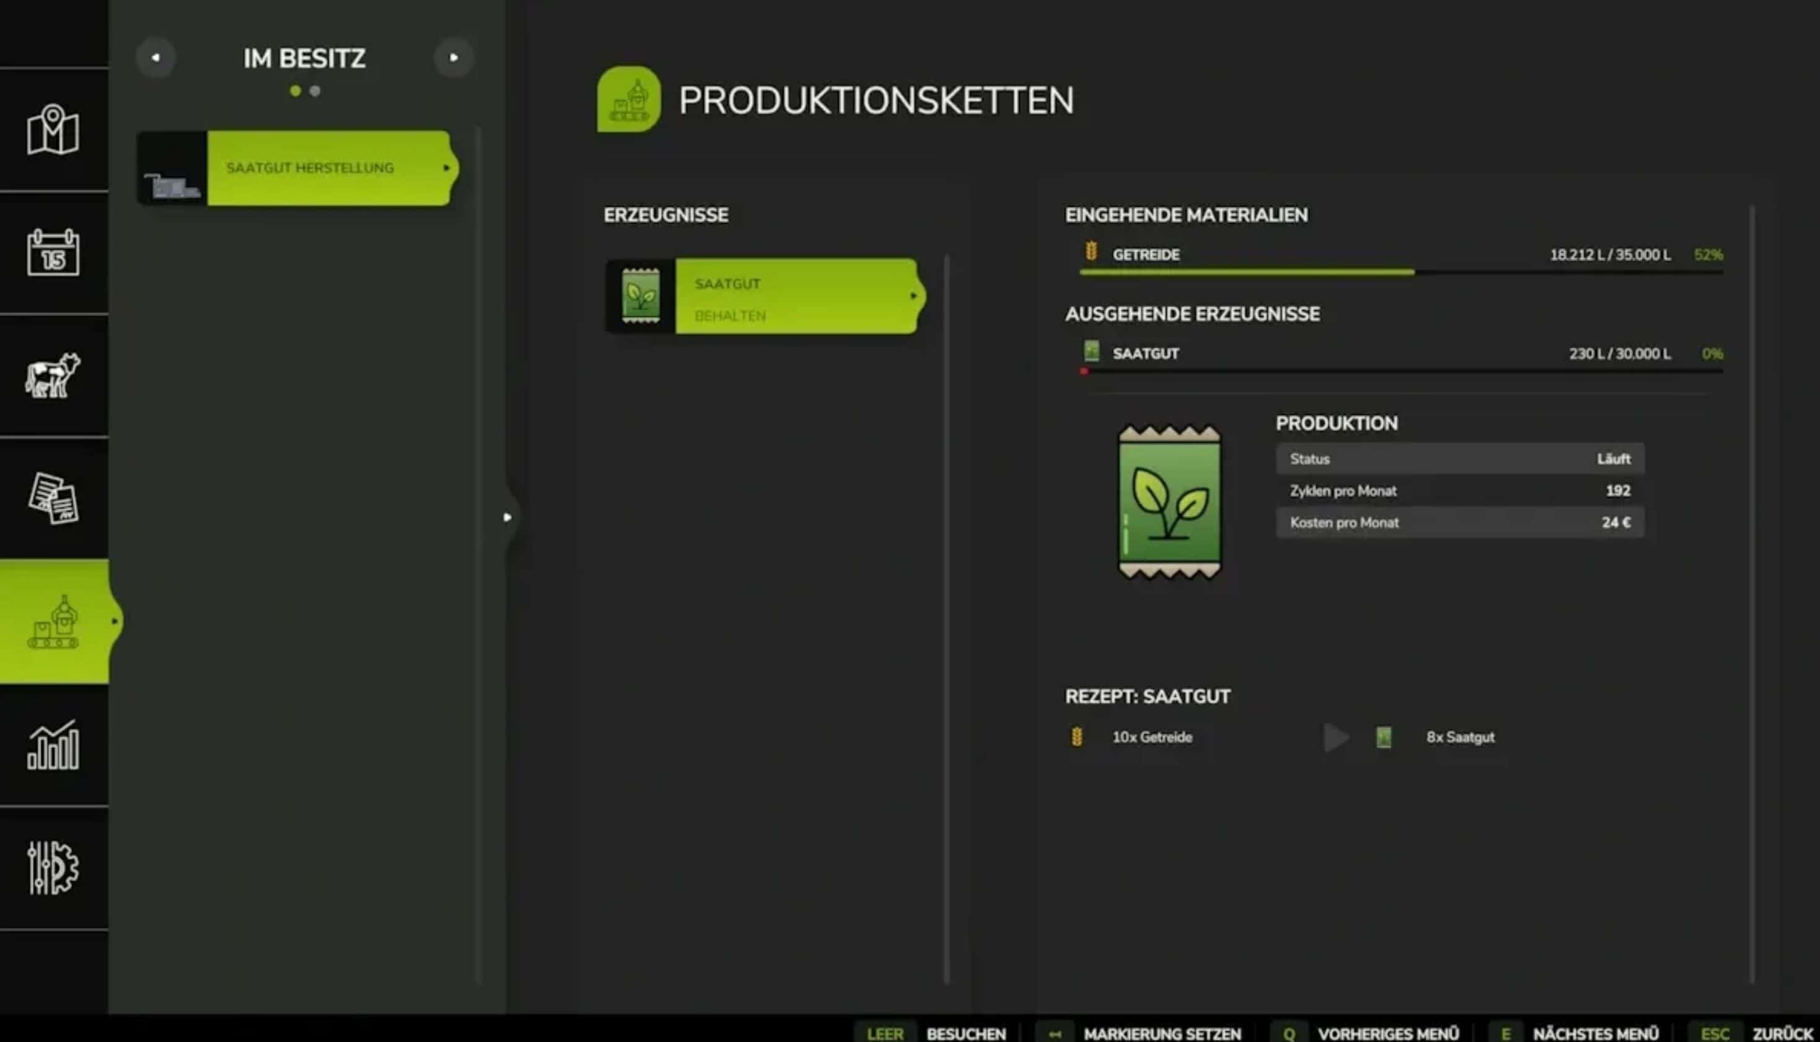Click Markierung Setzen button
1820x1042 pixels.
coord(1161,1033)
